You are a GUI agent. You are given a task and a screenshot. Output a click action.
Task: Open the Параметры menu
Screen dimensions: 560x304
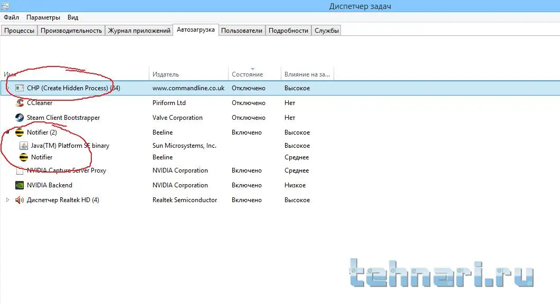pos(43,17)
